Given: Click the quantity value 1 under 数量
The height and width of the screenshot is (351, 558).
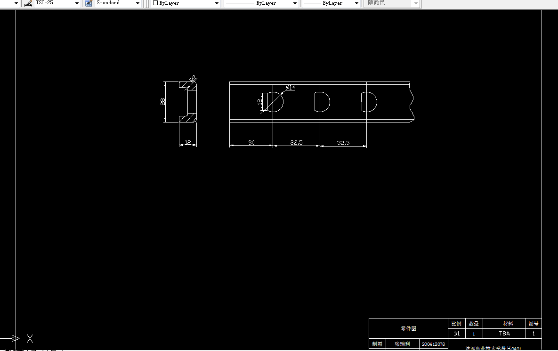Looking at the screenshot, I should click(x=474, y=334).
